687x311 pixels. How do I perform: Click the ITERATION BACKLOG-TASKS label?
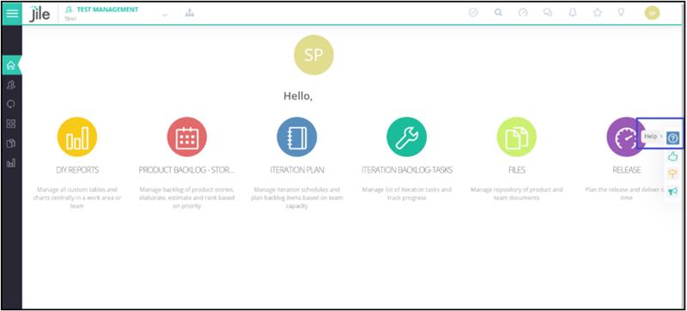point(407,170)
